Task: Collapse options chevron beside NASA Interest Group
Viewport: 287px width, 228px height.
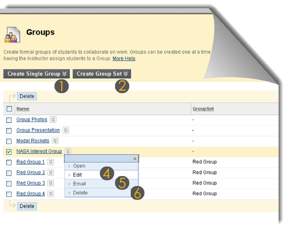Action: 68,151
